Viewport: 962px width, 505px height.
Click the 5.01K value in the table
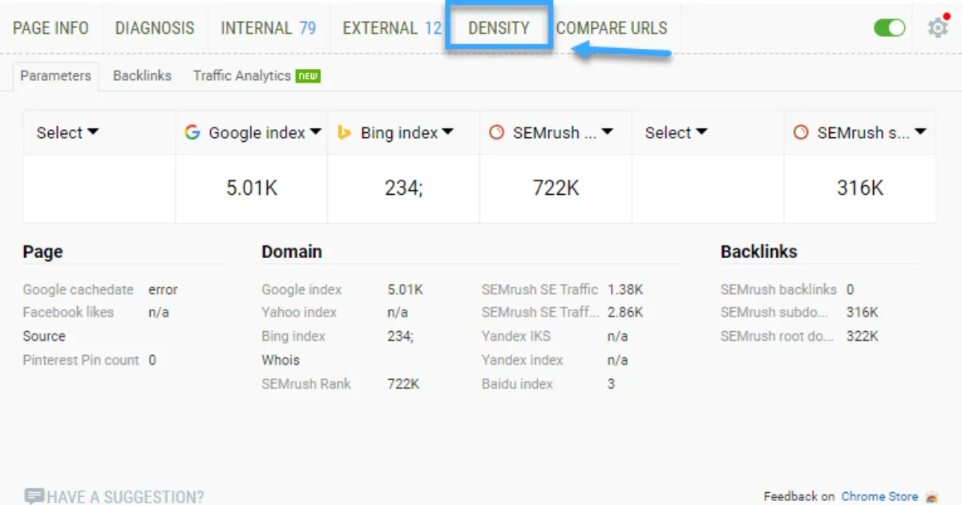click(252, 188)
